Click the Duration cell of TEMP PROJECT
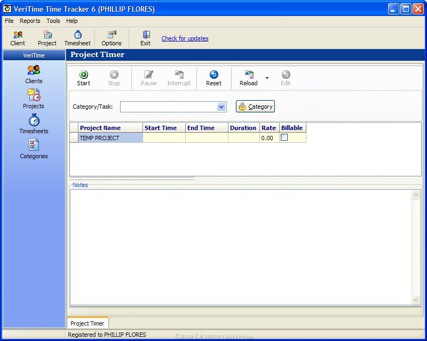Image resolution: width=427 pixels, height=341 pixels. 244,138
